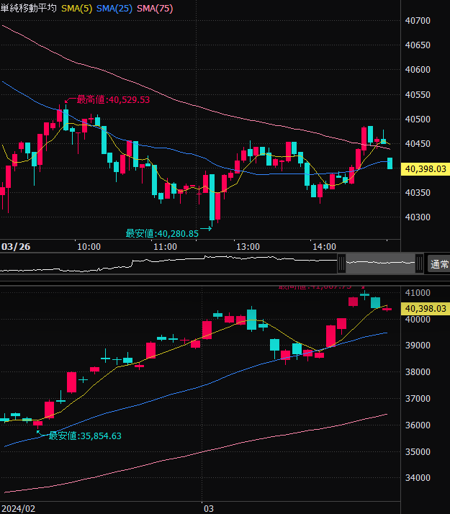This screenshot has height=514, width=450.
Task: Click the 40600 price axis label
Action: (x=418, y=70)
